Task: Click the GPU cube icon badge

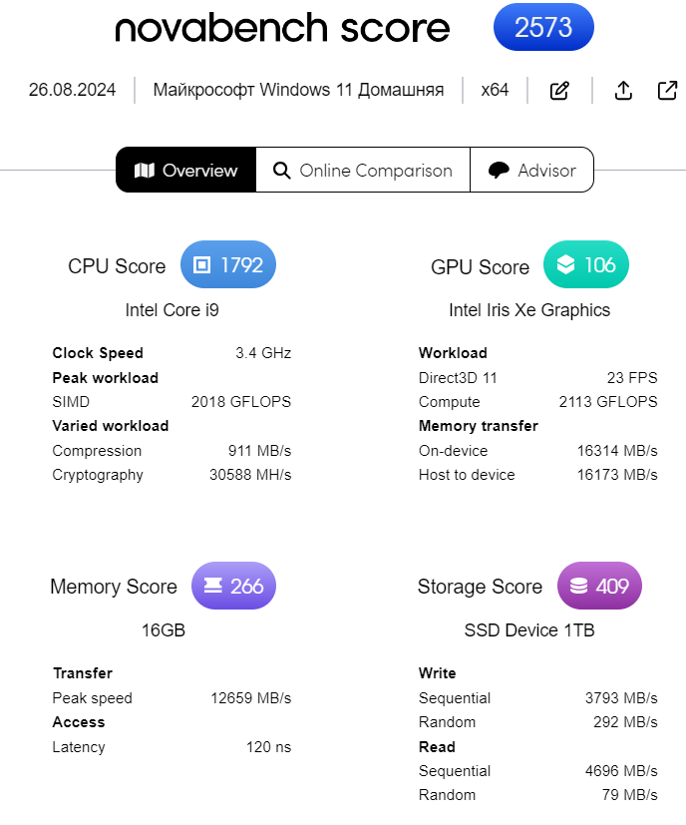Action: pos(565,265)
